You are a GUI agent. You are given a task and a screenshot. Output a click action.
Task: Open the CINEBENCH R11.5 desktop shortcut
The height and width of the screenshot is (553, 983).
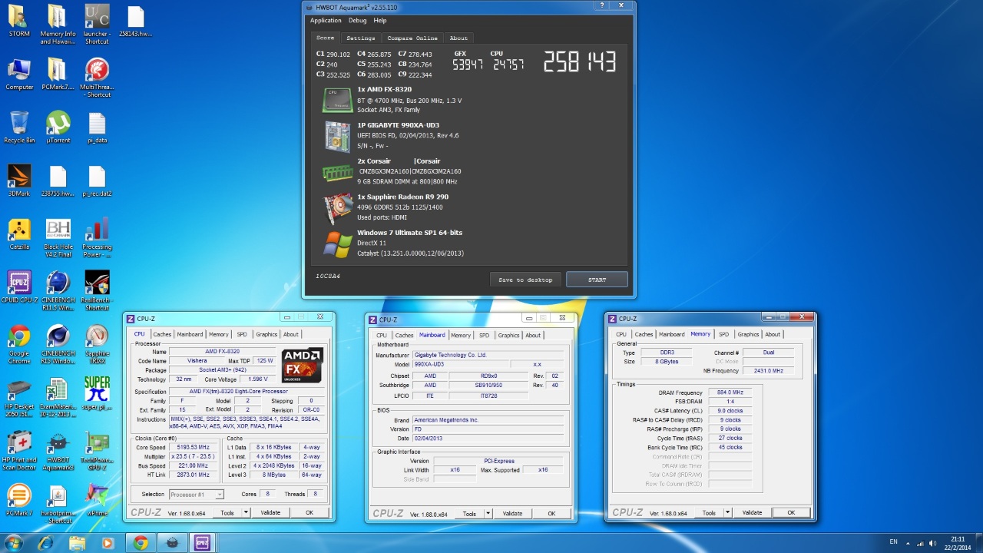(x=58, y=290)
